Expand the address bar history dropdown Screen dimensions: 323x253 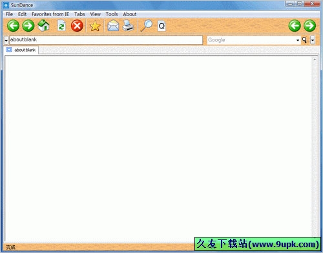click(x=6, y=40)
